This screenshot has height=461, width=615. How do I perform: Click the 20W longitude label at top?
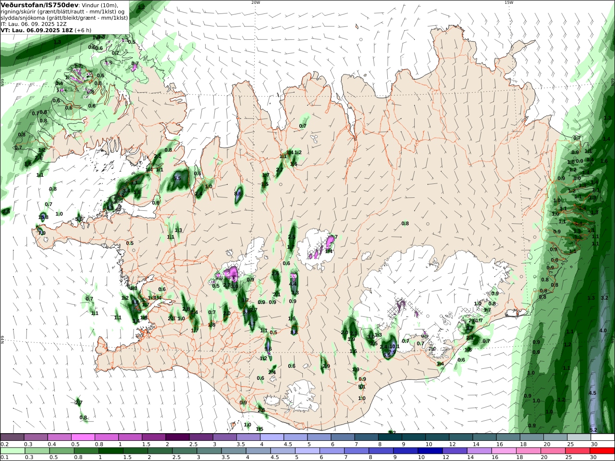(256, 2)
